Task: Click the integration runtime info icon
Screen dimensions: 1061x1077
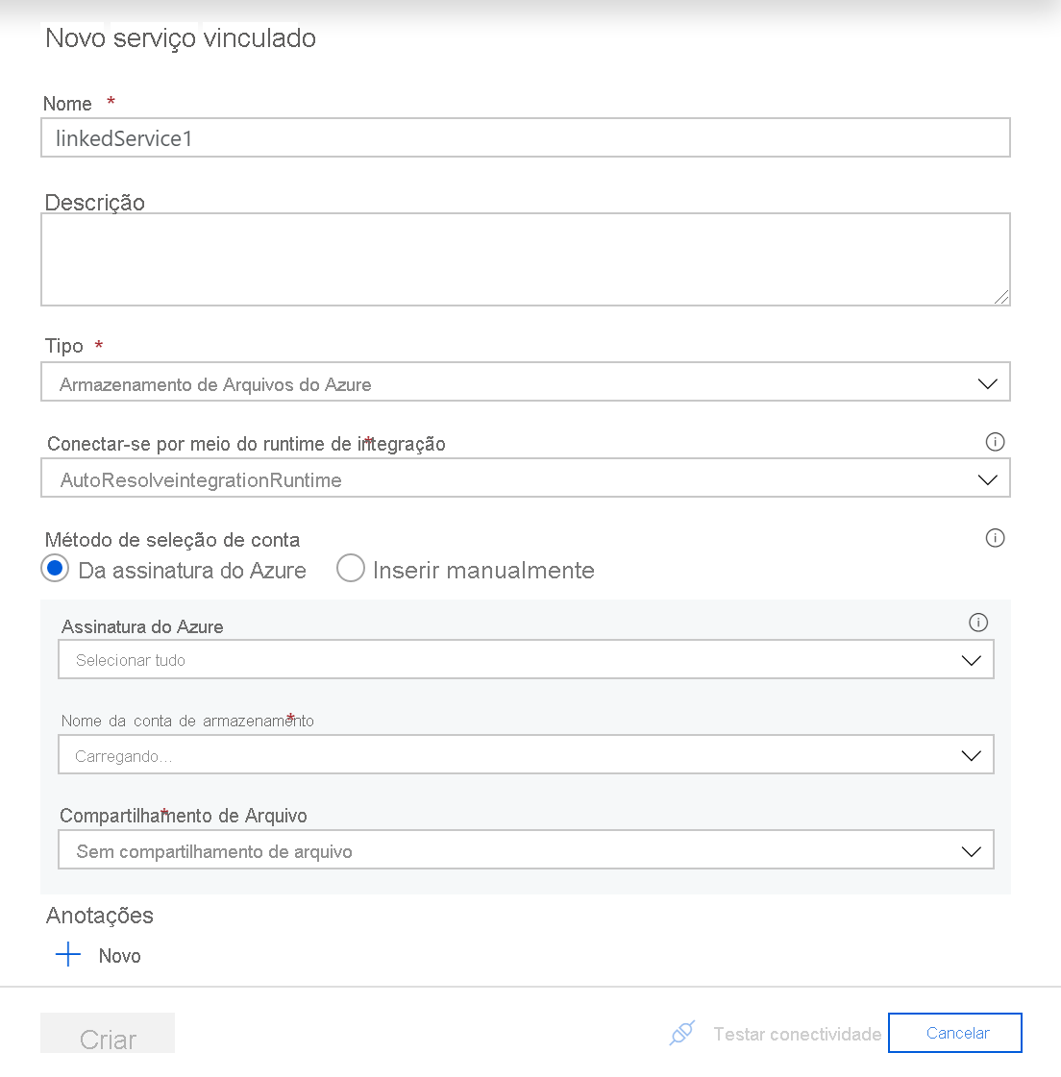Action: click(996, 442)
